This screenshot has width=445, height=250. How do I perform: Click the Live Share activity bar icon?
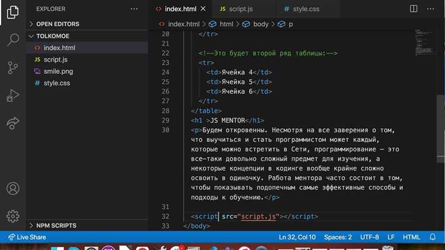pyautogui.click(x=12, y=123)
